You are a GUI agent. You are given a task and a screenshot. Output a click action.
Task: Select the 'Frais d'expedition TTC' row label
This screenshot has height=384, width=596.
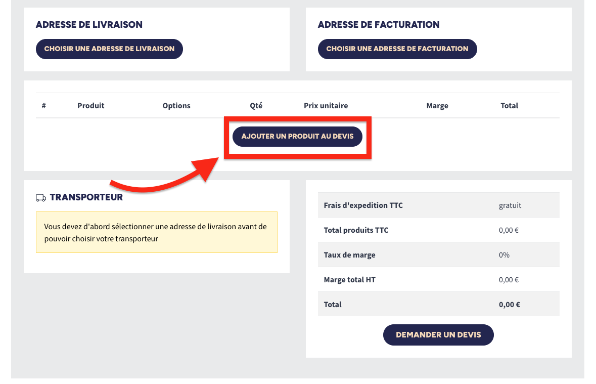click(x=363, y=205)
